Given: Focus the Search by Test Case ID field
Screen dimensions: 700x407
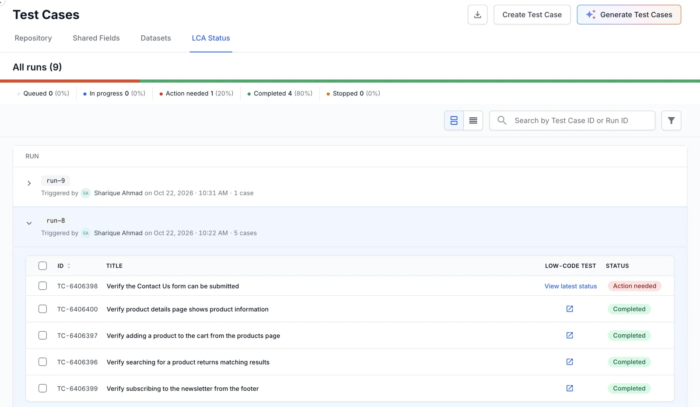Looking at the screenshot, I should point(572,120).
